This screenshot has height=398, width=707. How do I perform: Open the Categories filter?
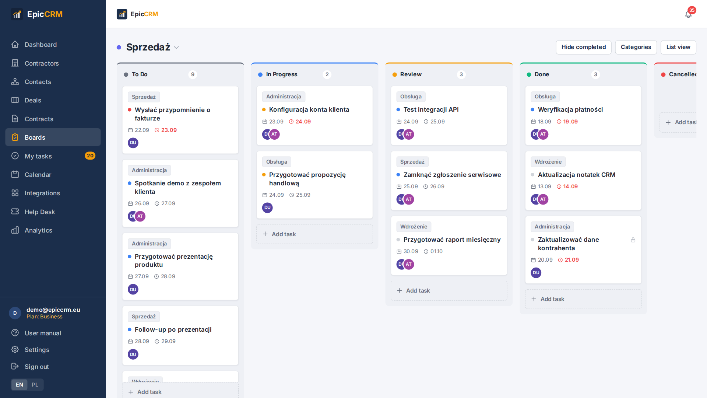pos(636,47)
